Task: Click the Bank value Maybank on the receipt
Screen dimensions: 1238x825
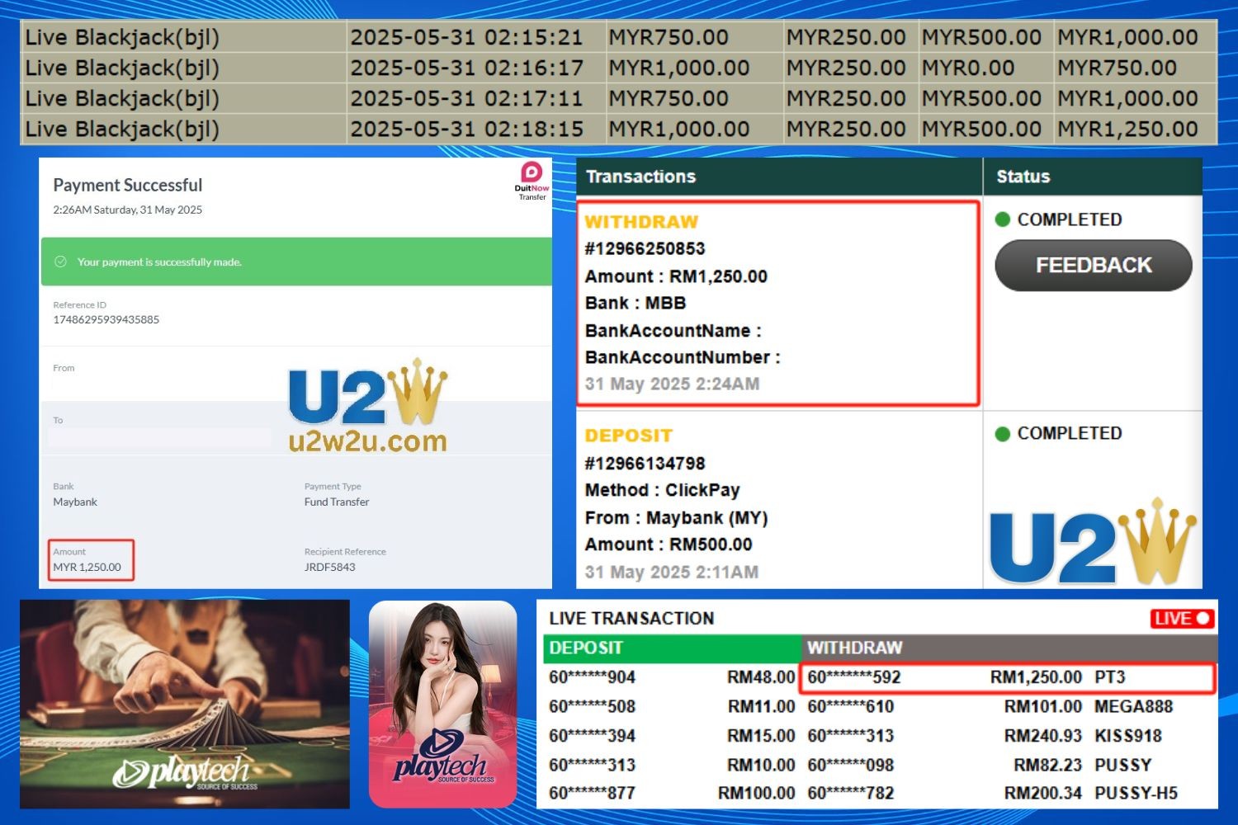Action: tap(75, 502)
